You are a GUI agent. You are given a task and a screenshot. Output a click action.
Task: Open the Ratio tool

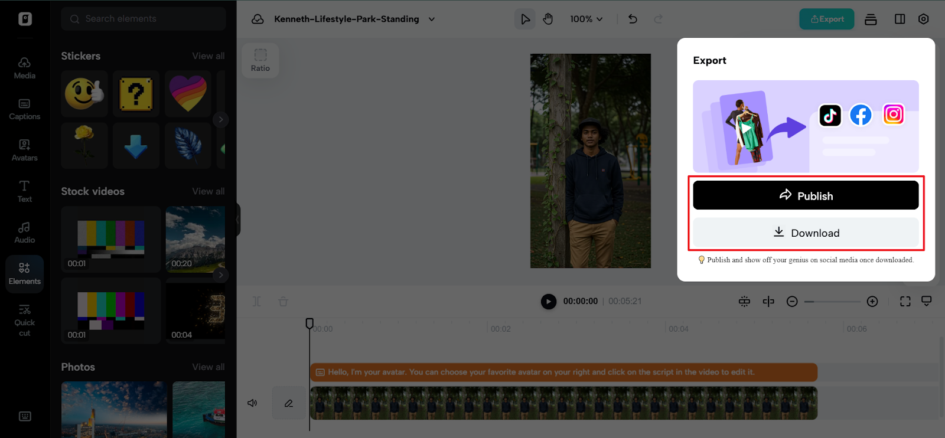(260, 60)
